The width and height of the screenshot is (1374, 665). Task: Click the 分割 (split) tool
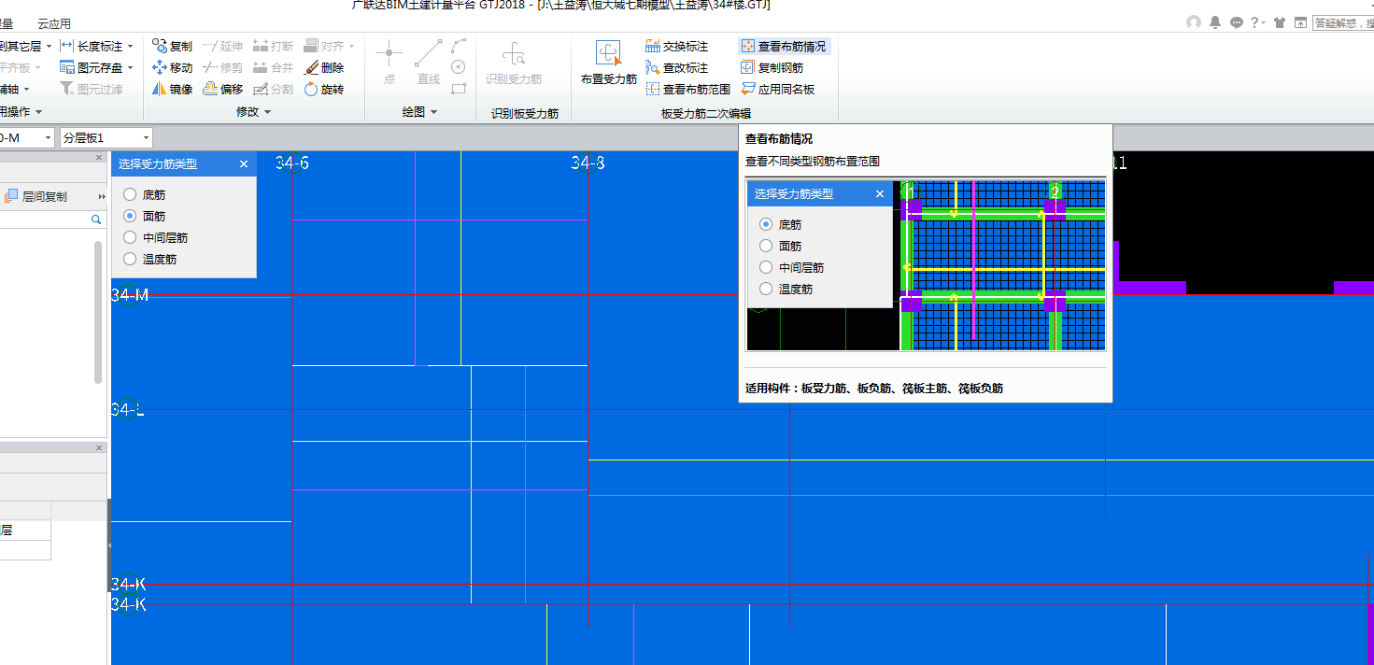(273, 89)
